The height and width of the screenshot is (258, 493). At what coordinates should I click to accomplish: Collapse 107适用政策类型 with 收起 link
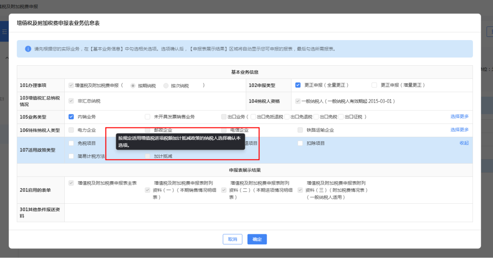464,143
